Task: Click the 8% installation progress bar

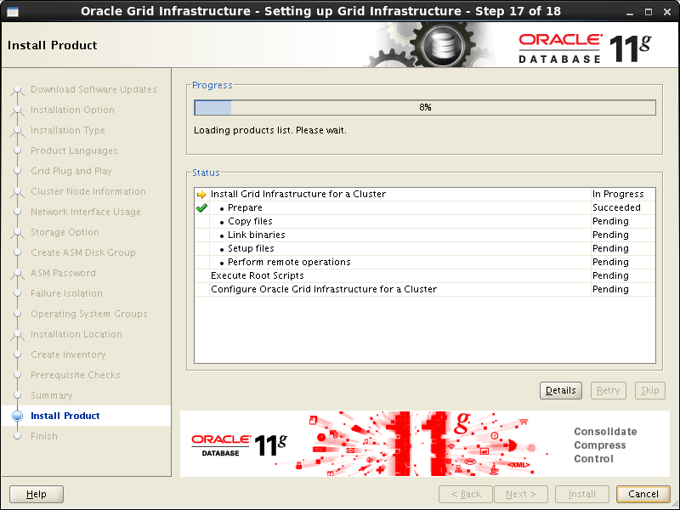Action: pyautogui.click(x=425, y=108)
